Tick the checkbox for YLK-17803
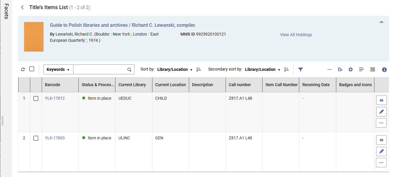Viewport: 395px width, 177px height. pyautogui.click(x=36, y=138)
